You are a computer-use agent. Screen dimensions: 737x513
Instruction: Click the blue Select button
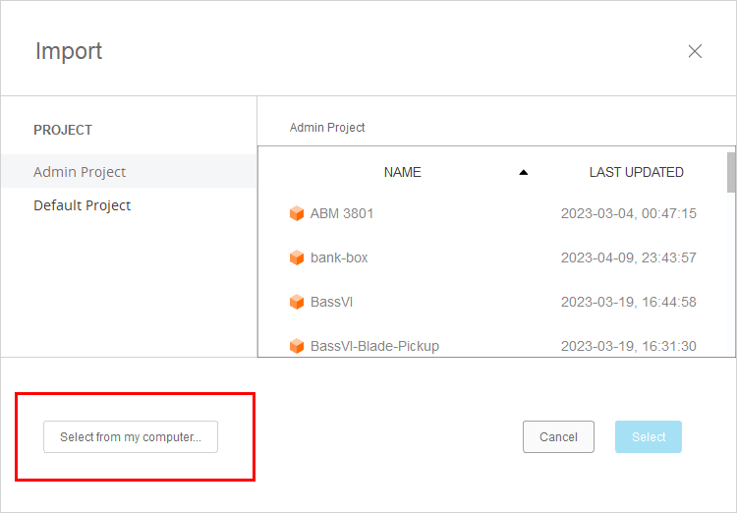pyautogui.click(x=649, y=437)
